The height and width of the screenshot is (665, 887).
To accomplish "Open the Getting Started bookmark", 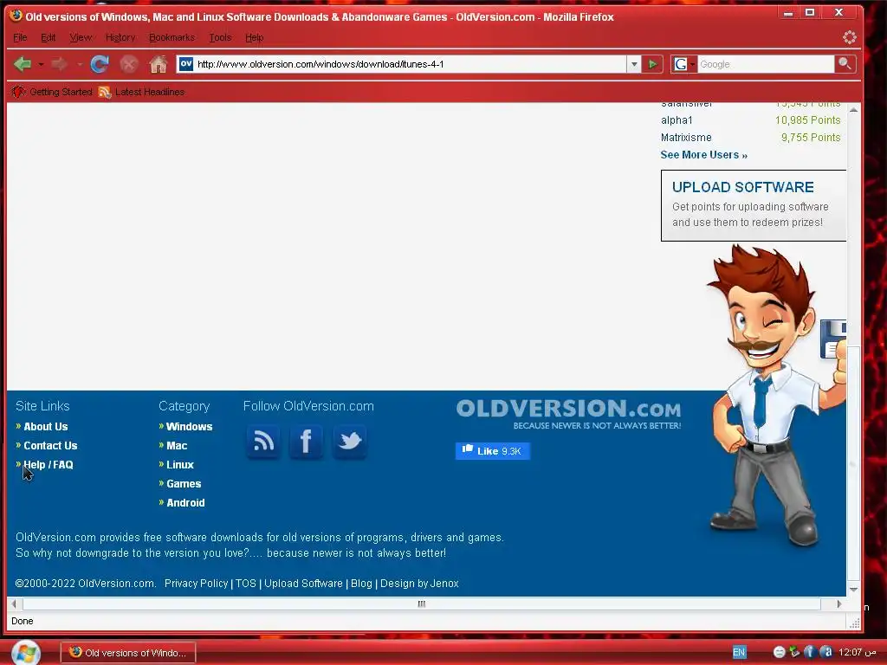I will click(52, 92).
